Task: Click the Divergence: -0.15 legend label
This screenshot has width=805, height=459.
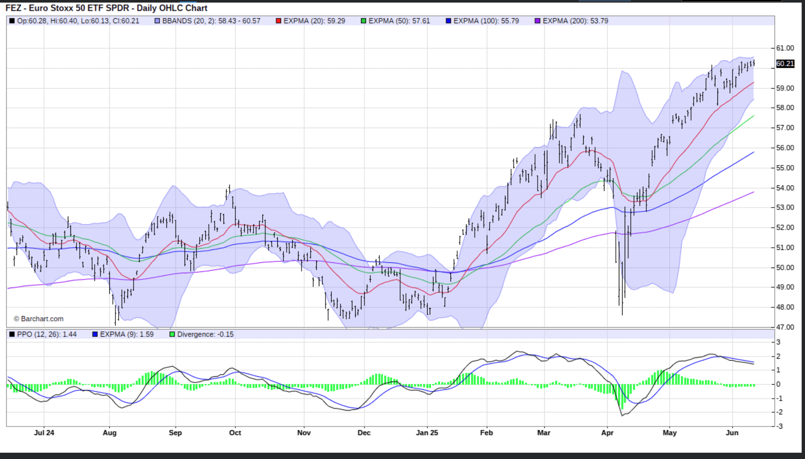Action: (x=205, y=334)
